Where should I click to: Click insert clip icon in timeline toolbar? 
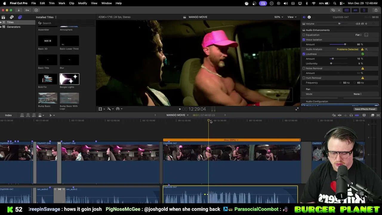[28, 115]
